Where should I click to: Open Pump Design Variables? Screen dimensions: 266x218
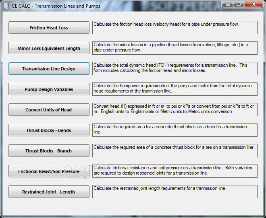pyautogui.click(x=49, y=89)
